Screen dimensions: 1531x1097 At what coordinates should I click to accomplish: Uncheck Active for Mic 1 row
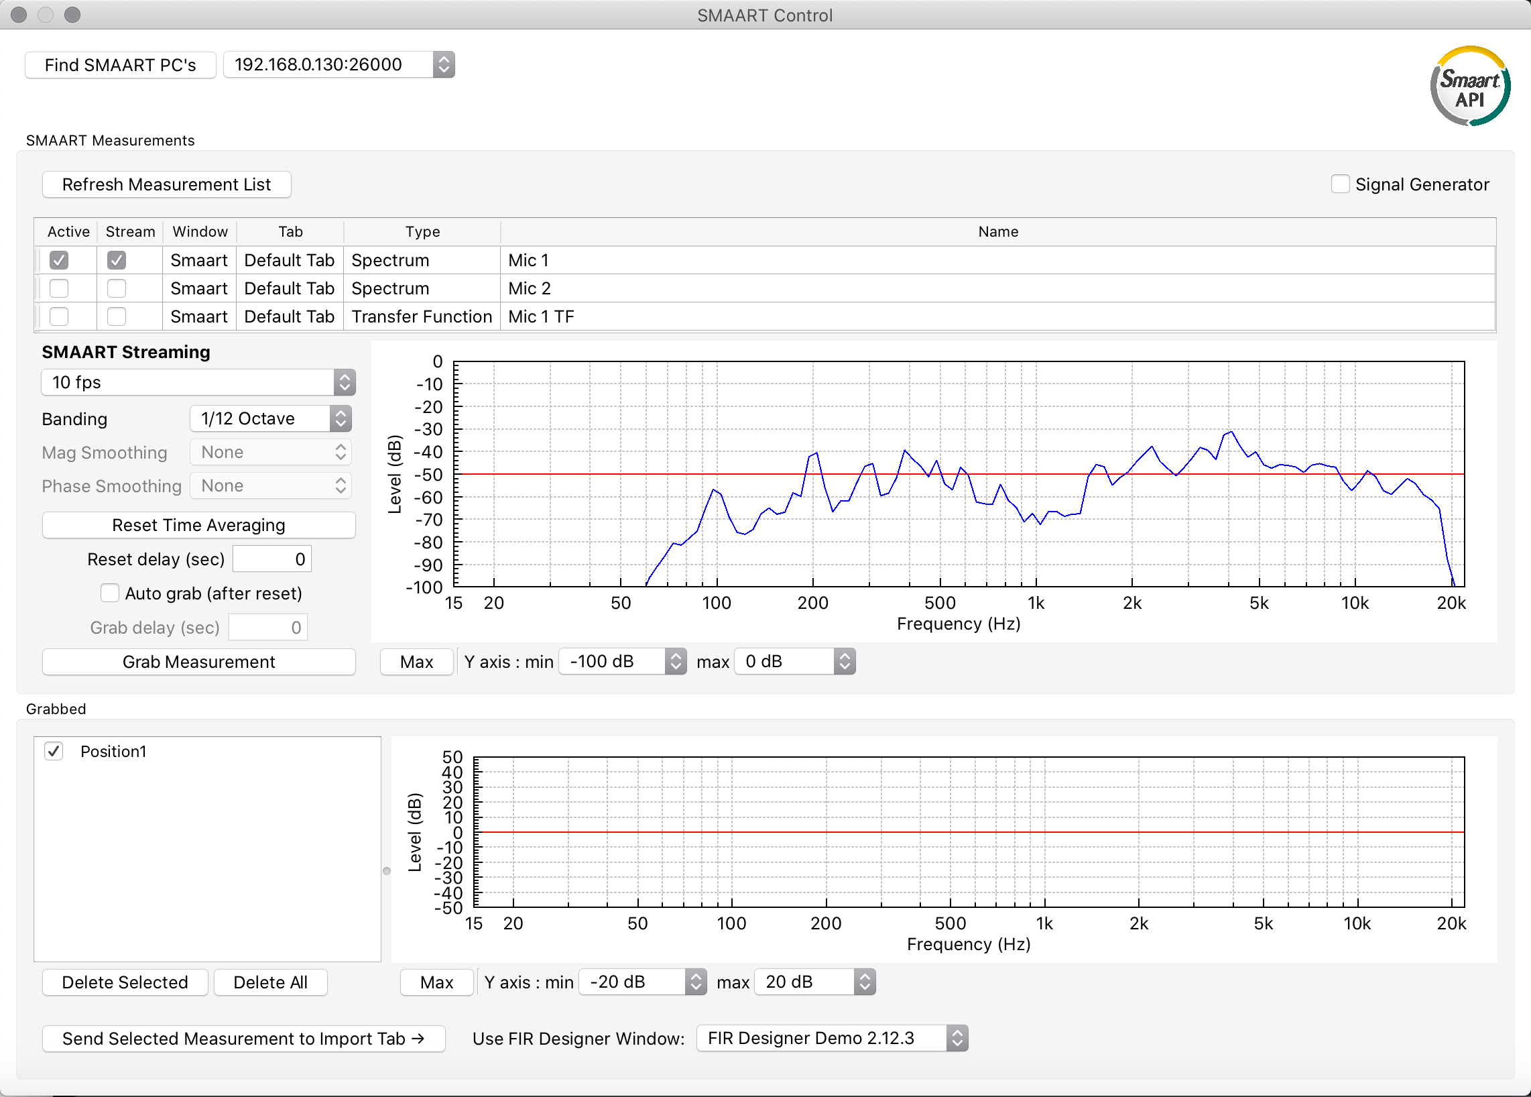click(59, 260)
